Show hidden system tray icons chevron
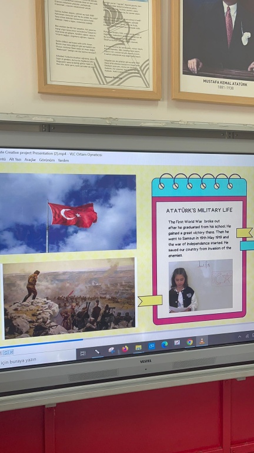The width and height of the screenshot is (254, 453). pyautogui.click(x=240, y=337)
